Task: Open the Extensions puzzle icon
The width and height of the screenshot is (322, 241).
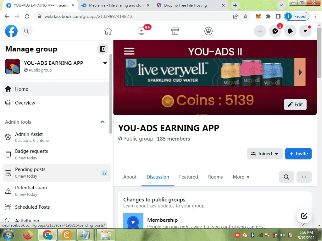Action: 268,16
